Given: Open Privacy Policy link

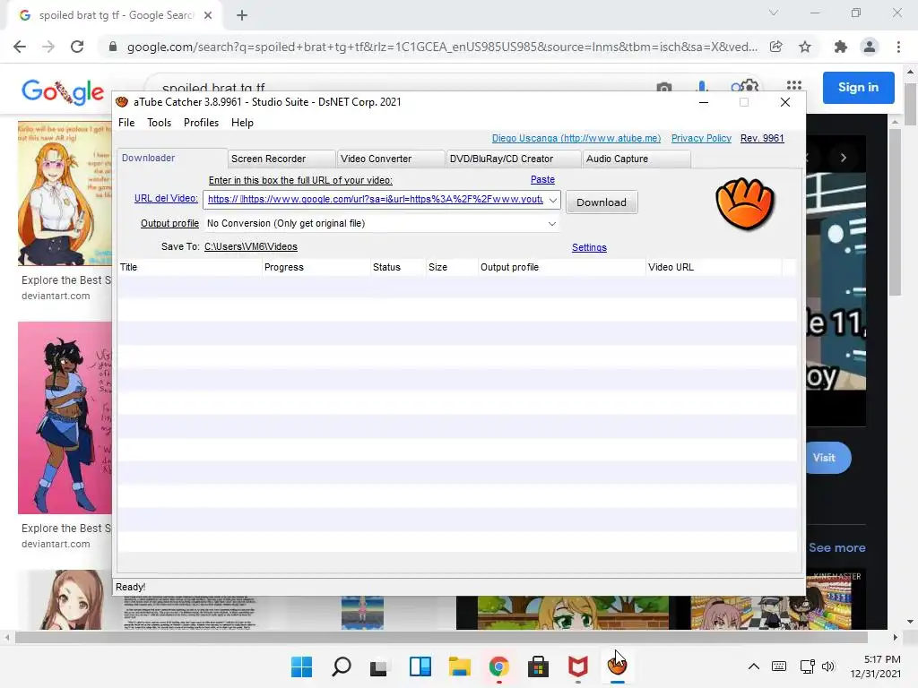Looking at the screenshot, I should 701,138.
